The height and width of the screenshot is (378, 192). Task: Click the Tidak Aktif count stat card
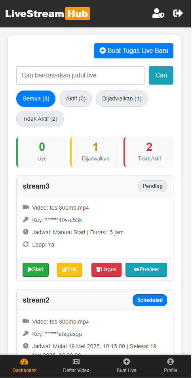click(149, 152)
